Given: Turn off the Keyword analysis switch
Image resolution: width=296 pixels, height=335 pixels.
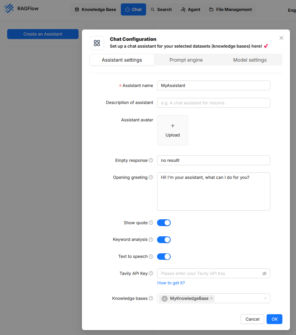Looking at the screenshot, I should tap(164, 240).
